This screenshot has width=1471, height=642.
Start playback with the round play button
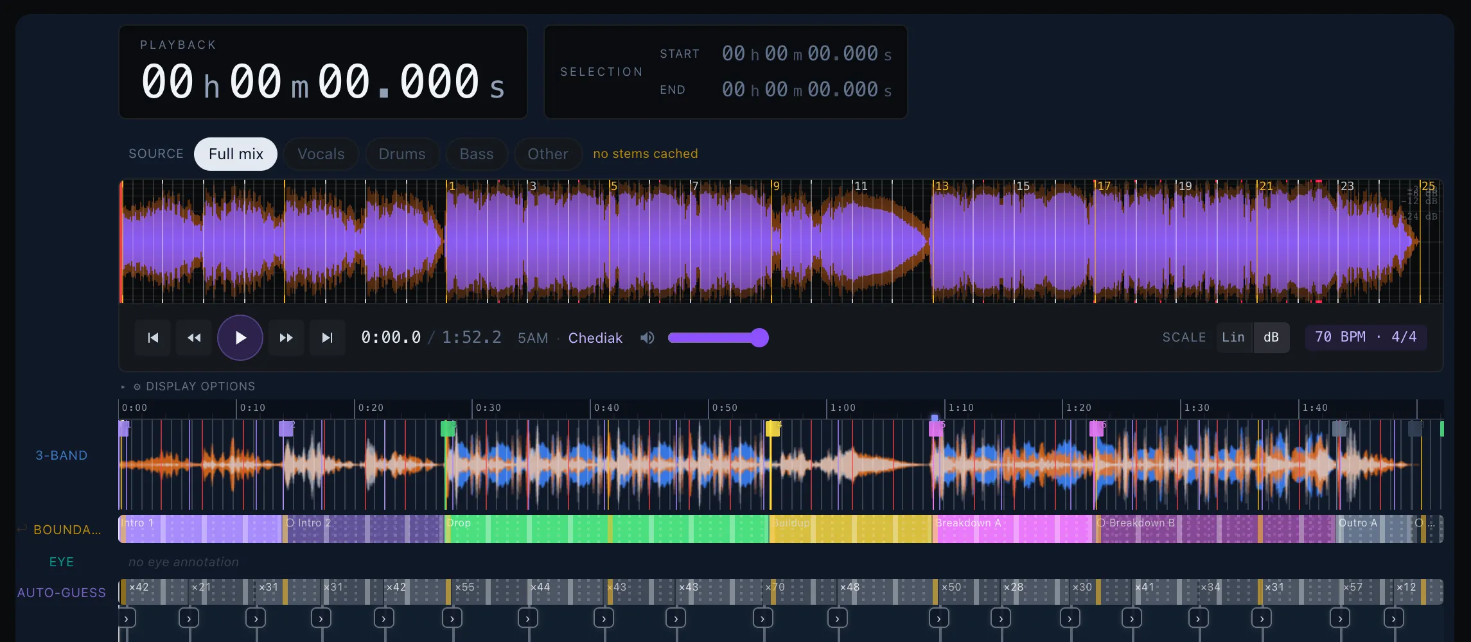[240, 338]
